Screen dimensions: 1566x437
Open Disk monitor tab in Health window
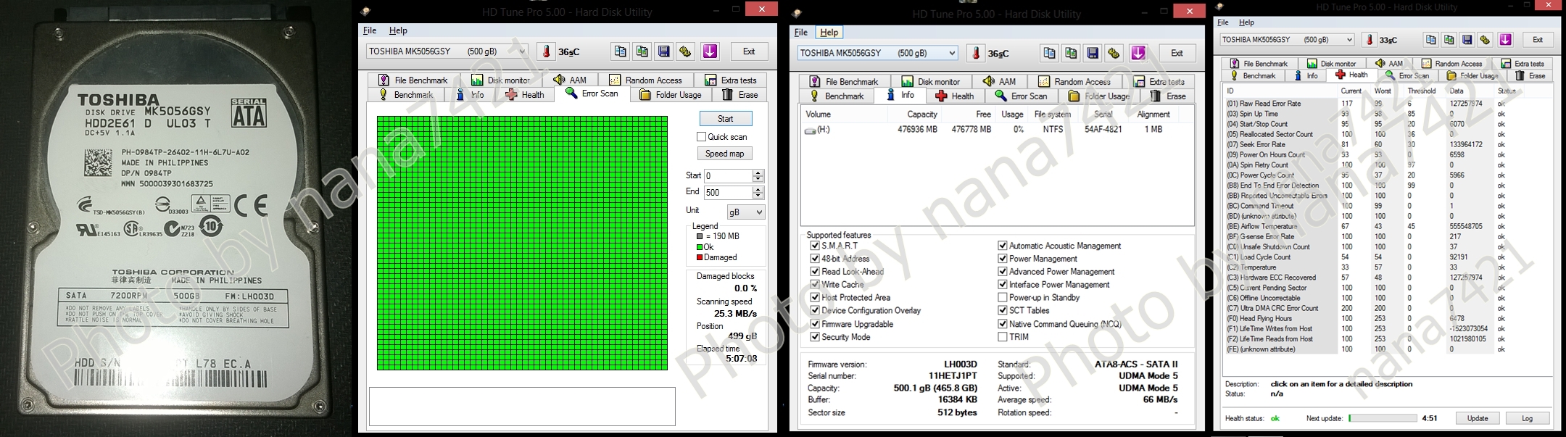click(1331, 64)
